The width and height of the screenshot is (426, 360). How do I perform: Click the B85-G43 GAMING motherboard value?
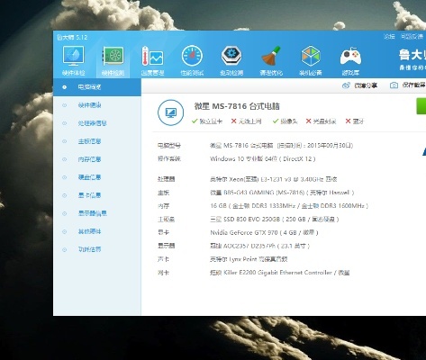[x=282, y=193]
